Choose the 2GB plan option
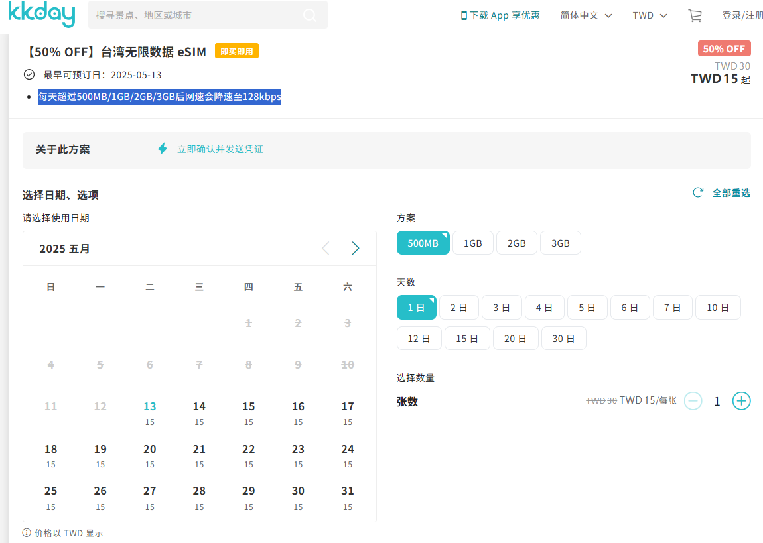Screen dimensions: 763x543 pyautogui.click(x=516, y=243)
